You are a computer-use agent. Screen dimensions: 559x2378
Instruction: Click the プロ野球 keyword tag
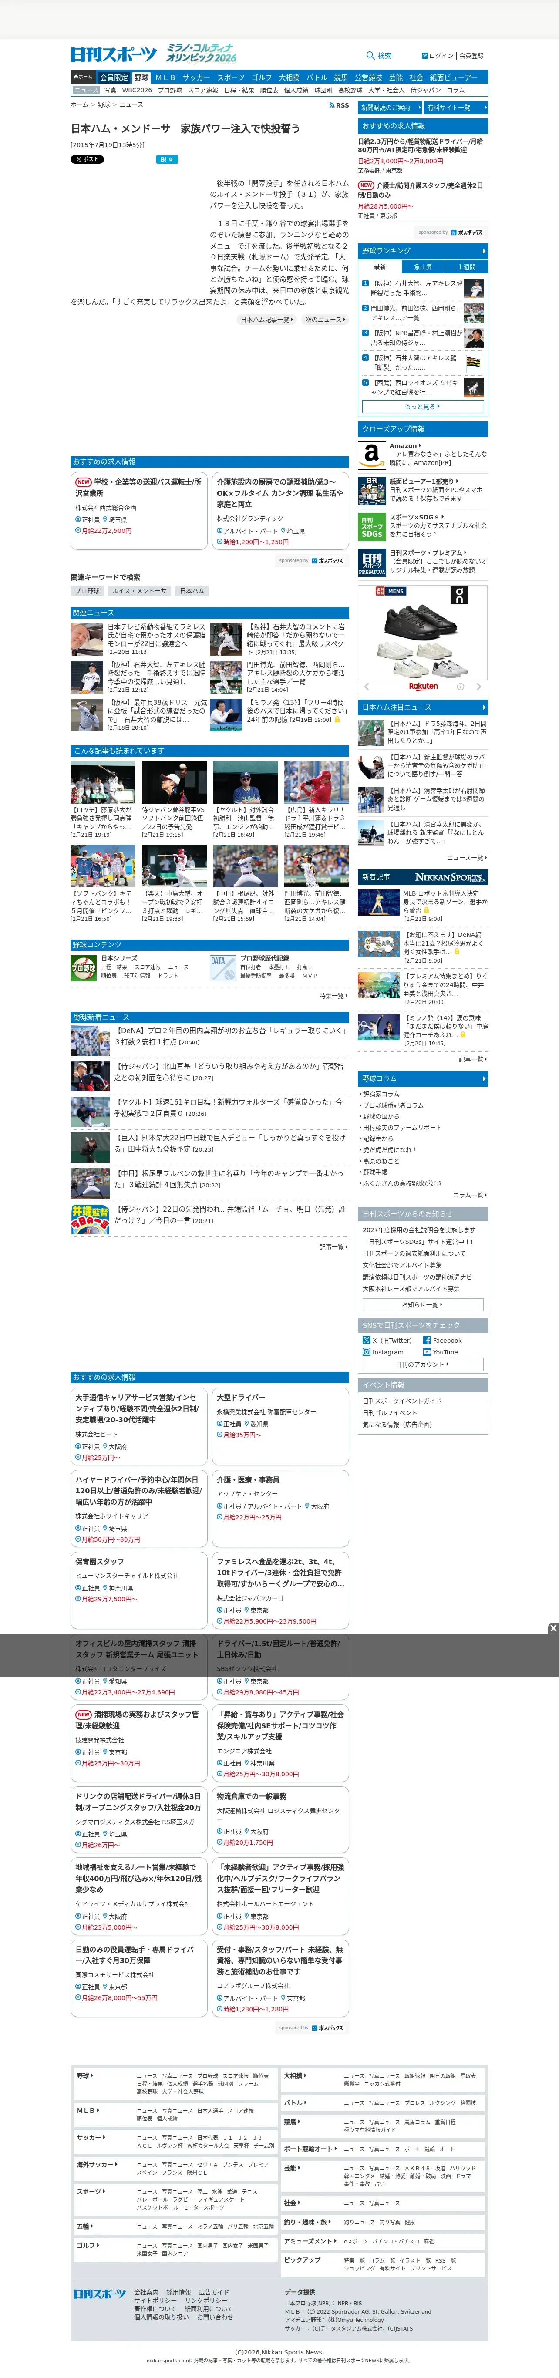pos(88,591)
